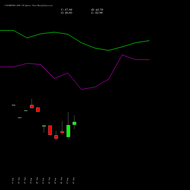This screenshot has height=190, width=190.
Task: Select the 11 Aug date label
Action: coord(13,181)
